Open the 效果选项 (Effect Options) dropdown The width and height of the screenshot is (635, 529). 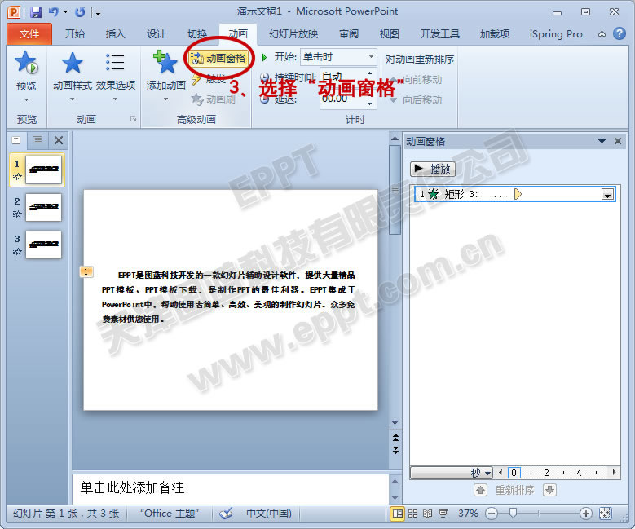click(x=116, y=73)
